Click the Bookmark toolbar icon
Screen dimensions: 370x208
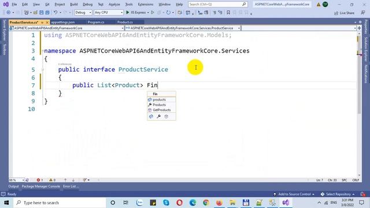[228, 13]
